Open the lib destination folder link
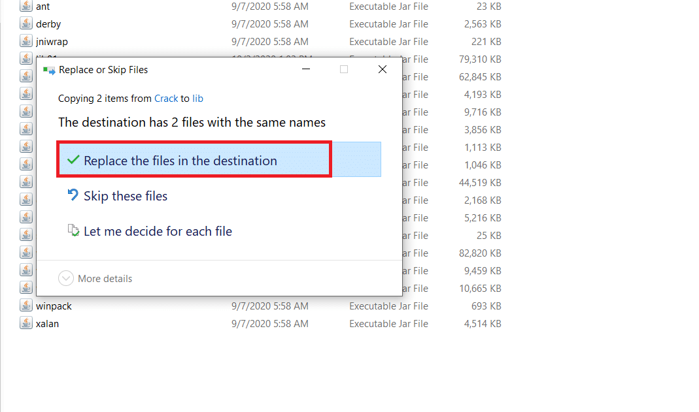This screenshot has height=412, width=699. pos(197,99)
